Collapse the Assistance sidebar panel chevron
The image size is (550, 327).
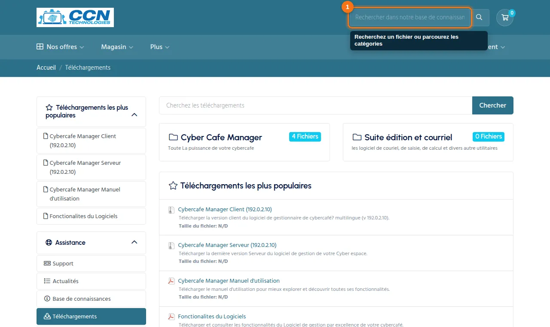point(134,242)
